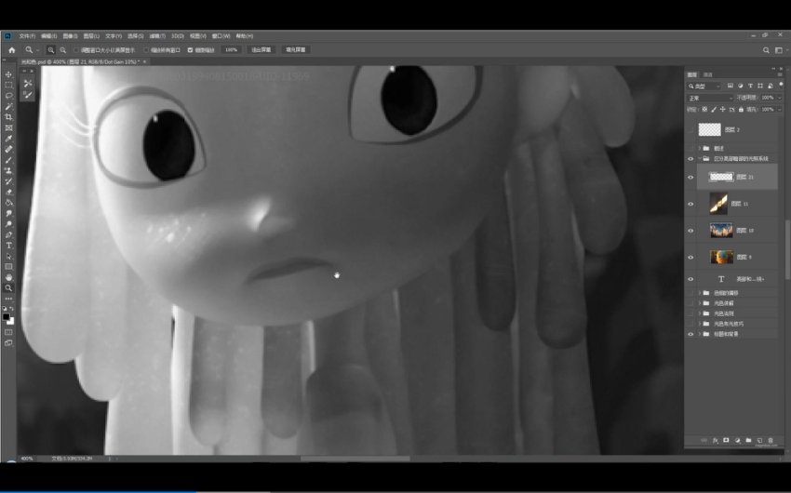Toggle the zoom all windows checkbox

(146, 50)
